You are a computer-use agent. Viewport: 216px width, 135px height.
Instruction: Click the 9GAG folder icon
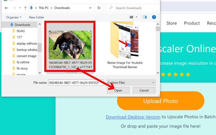pyautogui.click(x=14, y=31)
